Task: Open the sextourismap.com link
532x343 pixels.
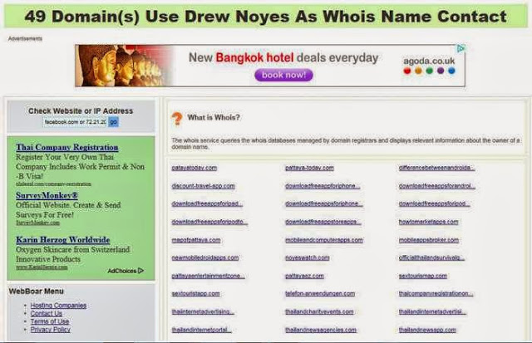Action: click(423, 276)
